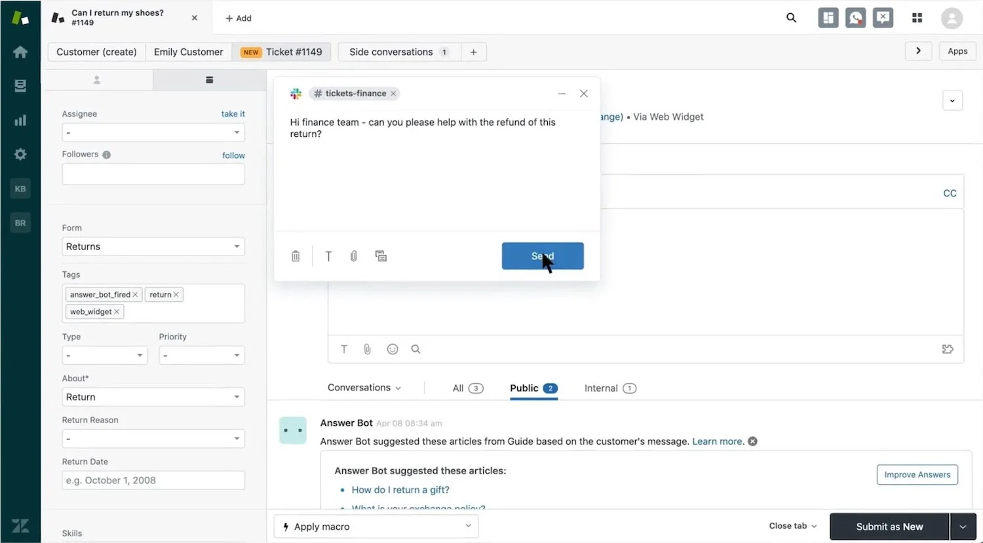Open the Priority dropdown
This screenshot has width=983, height=543.
202,355
